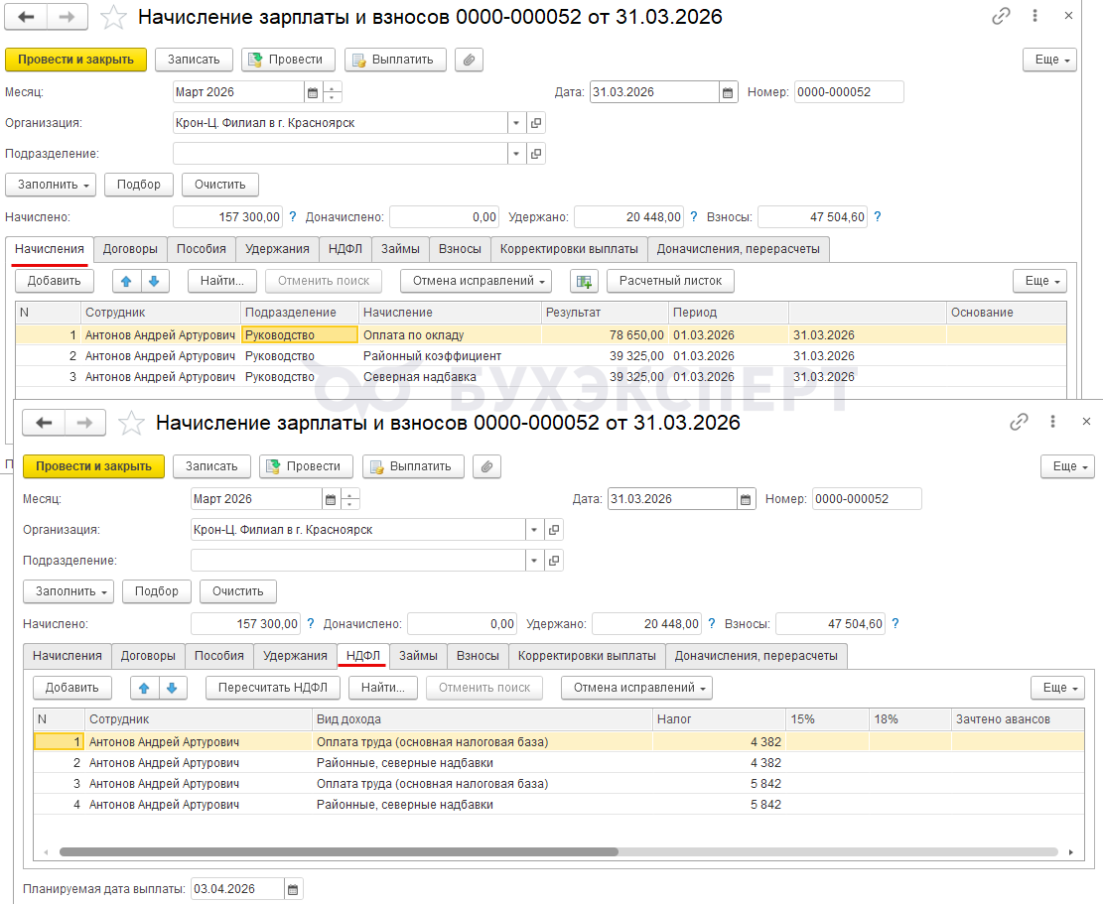Open calendar for Планируемая дата выплаты
1103x904 pixels.
pyautogui.click(x=294, y=889)
